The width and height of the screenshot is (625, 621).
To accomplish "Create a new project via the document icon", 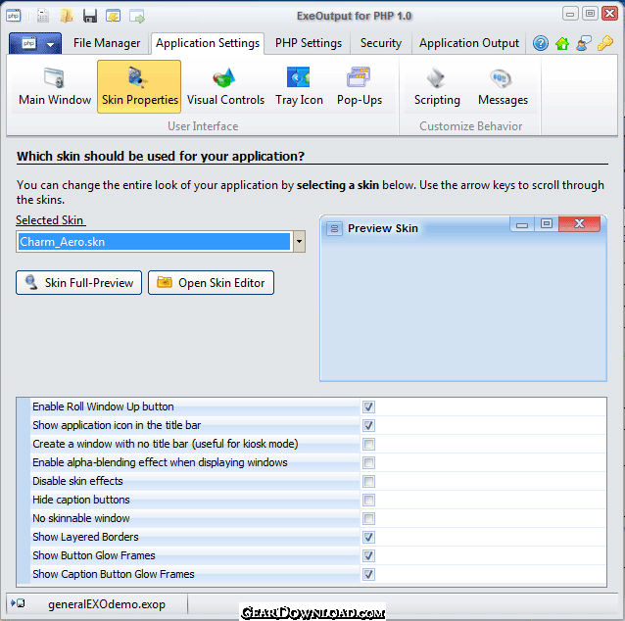I will pos(43,16).
